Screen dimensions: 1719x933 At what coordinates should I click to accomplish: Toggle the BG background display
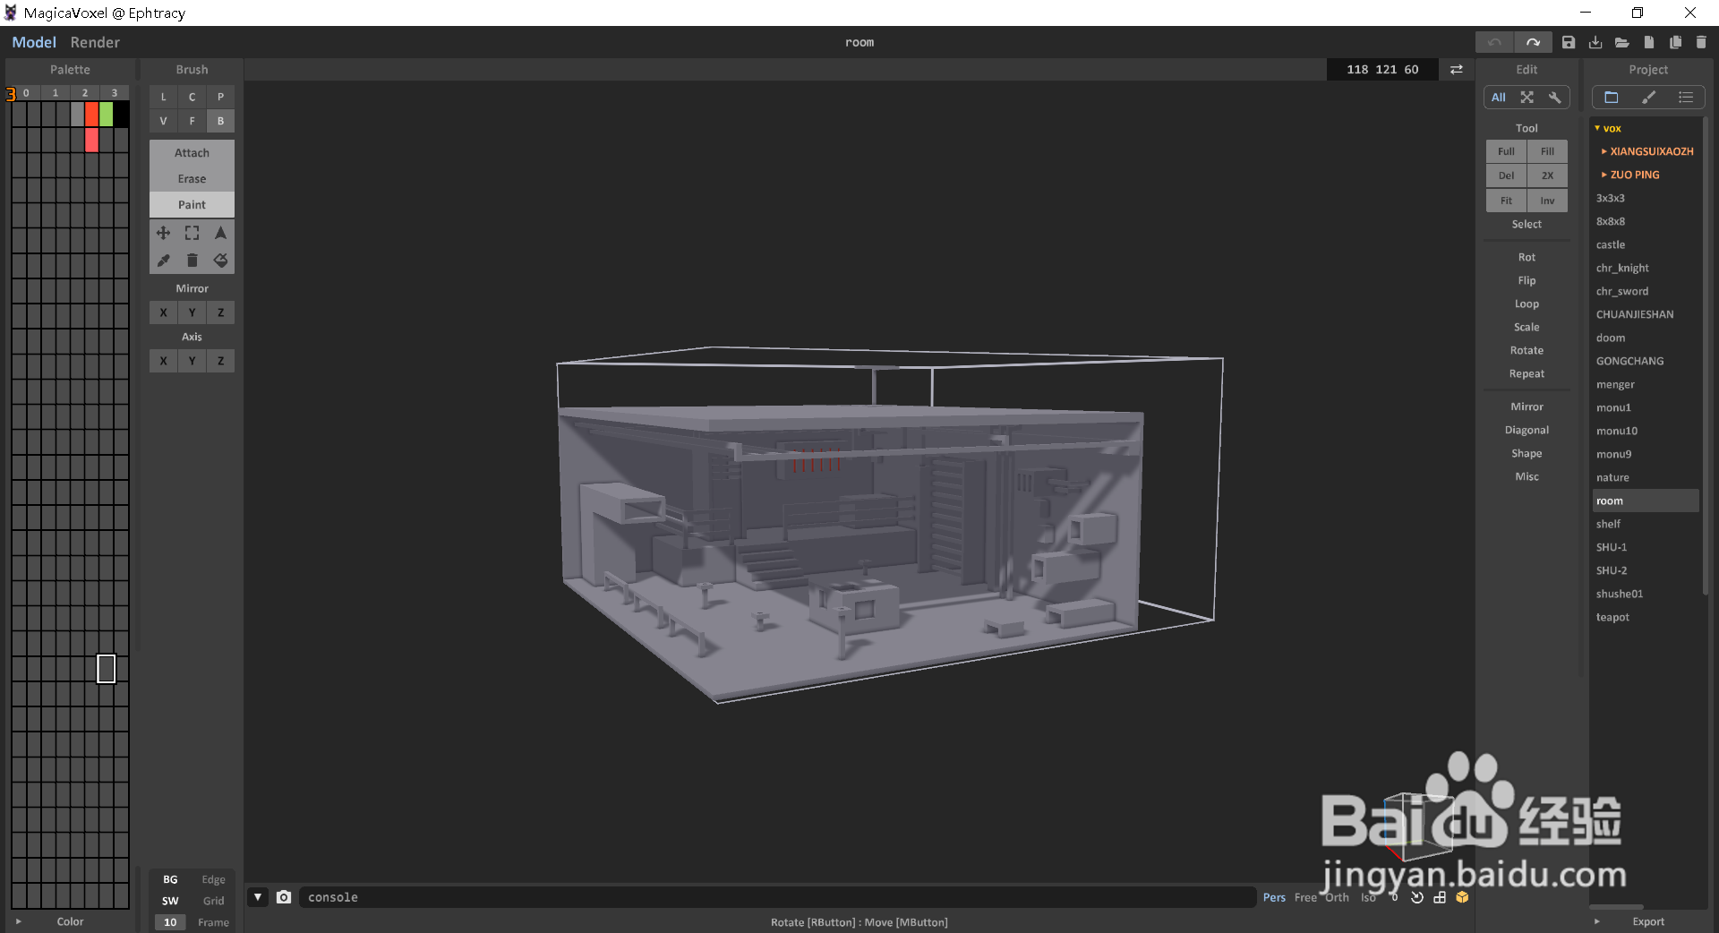pyautogui.click(x=170, y=879)
